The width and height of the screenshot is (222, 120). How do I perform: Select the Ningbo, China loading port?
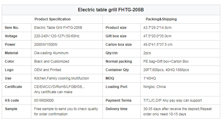coord(154,87)
